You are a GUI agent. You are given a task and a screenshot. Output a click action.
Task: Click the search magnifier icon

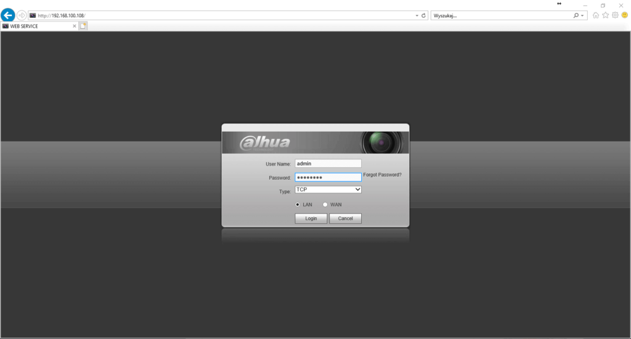[x=576, y=15]
